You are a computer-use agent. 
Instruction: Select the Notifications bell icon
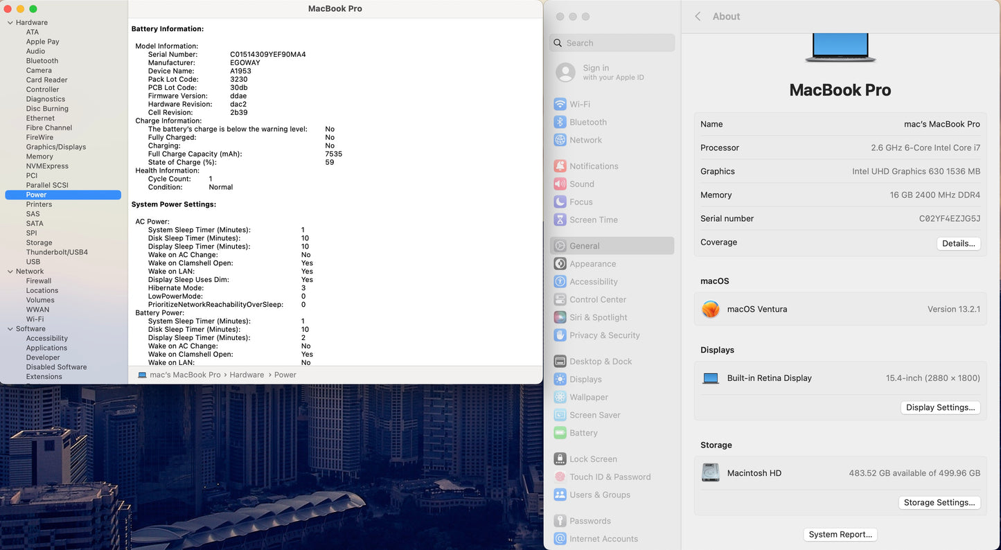pos(560,166)
